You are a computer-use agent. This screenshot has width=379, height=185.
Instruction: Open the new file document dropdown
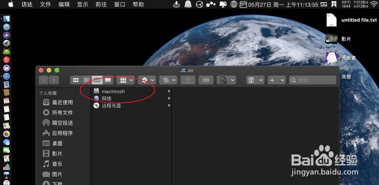coord(227,80)
